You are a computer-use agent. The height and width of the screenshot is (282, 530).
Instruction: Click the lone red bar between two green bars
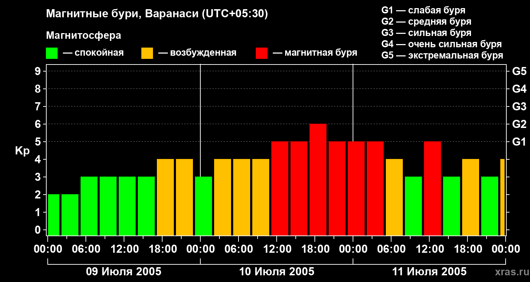pyautogui.click(x=432, y=189)
